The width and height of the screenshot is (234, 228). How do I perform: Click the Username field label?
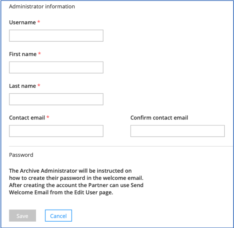pos(22,22)
